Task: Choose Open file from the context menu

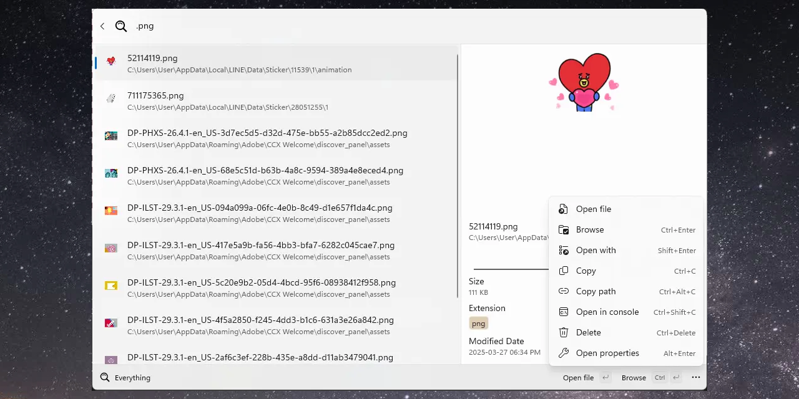Action: click(x=626, y=209)
